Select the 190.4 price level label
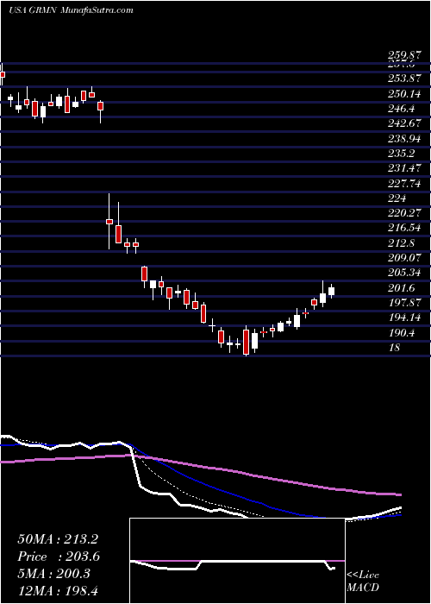Screen dimensions: 431x604 (402, 332)
